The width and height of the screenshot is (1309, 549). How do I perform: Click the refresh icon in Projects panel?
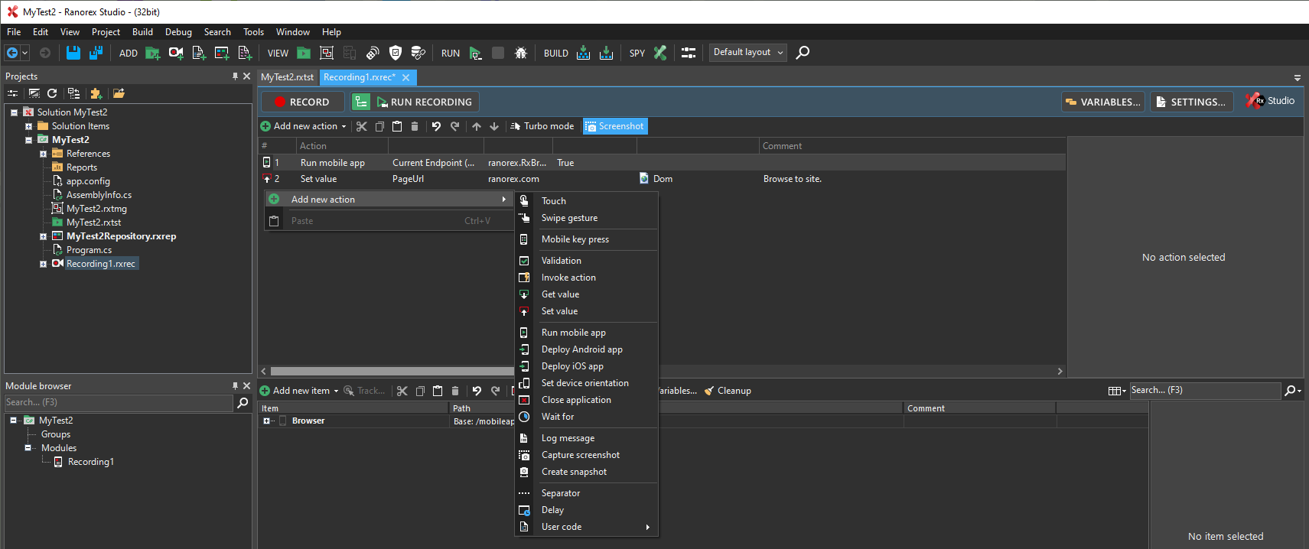(x=52, y=93)
